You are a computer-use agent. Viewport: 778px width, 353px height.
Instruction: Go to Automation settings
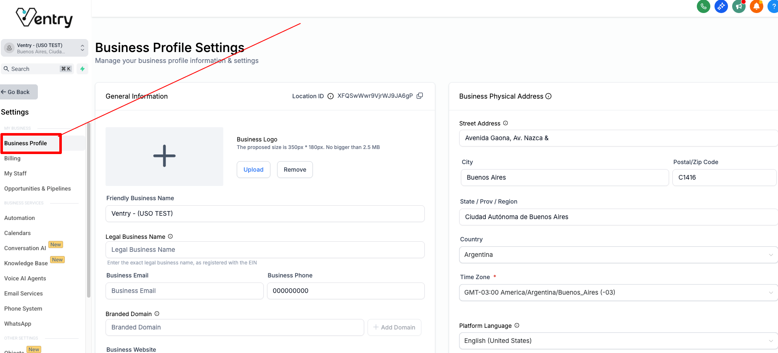click(19, 218)
